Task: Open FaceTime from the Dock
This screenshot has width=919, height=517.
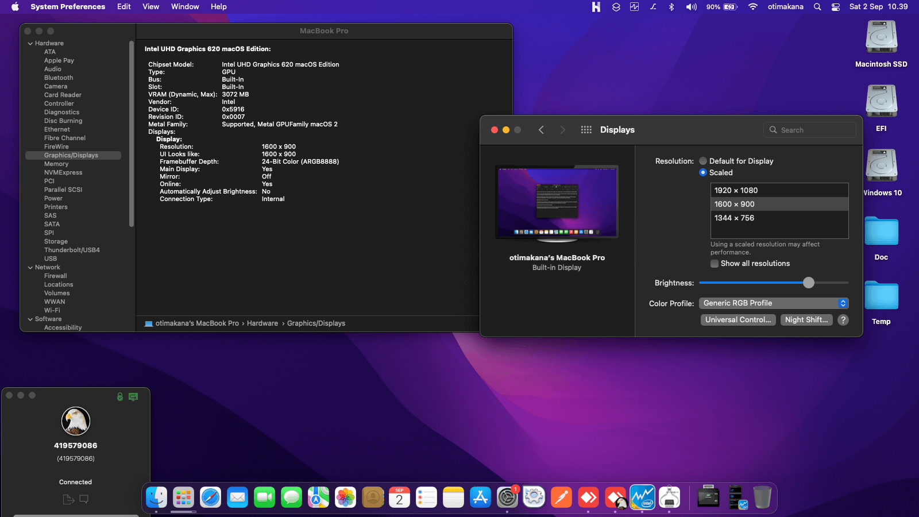Action: click(264, 497)
